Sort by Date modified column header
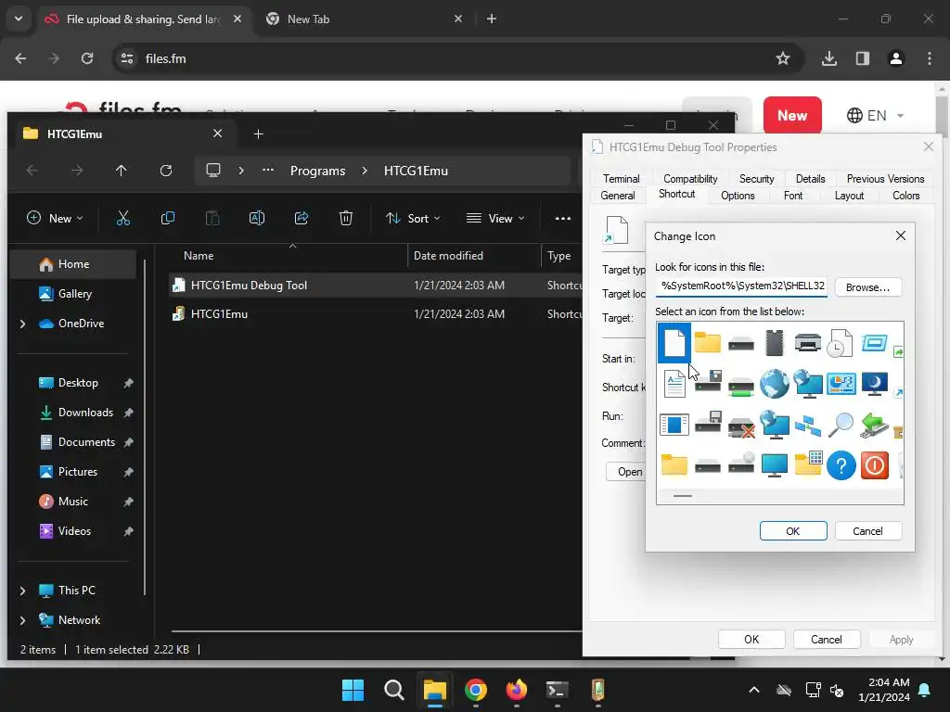Image resolution: width=950 pixels, height=712 pixels. pyautogui.click(x=474, y=256)
